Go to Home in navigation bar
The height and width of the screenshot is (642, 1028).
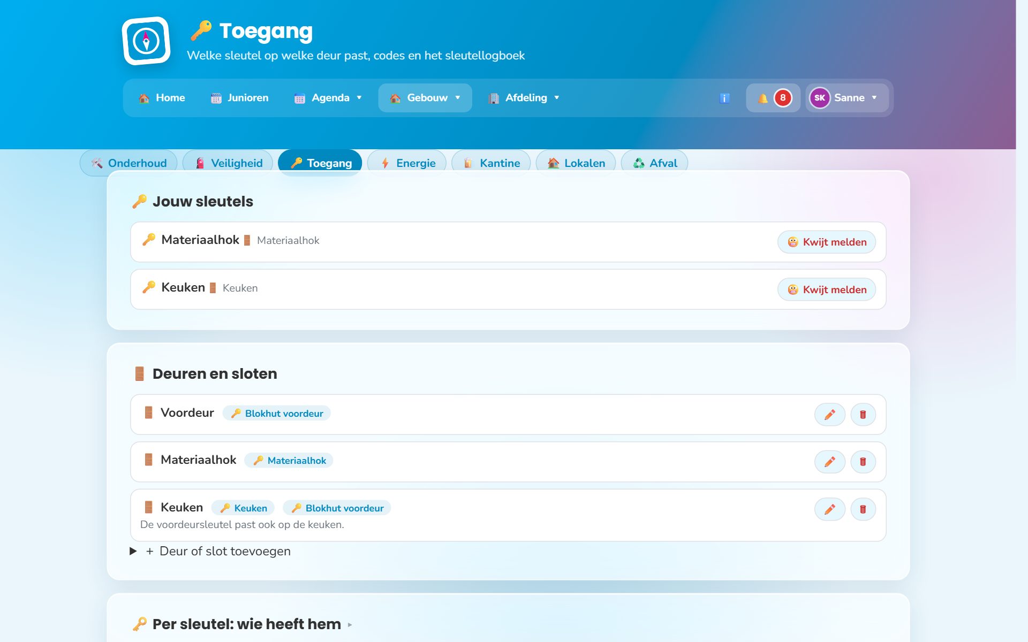pos(162,98)
